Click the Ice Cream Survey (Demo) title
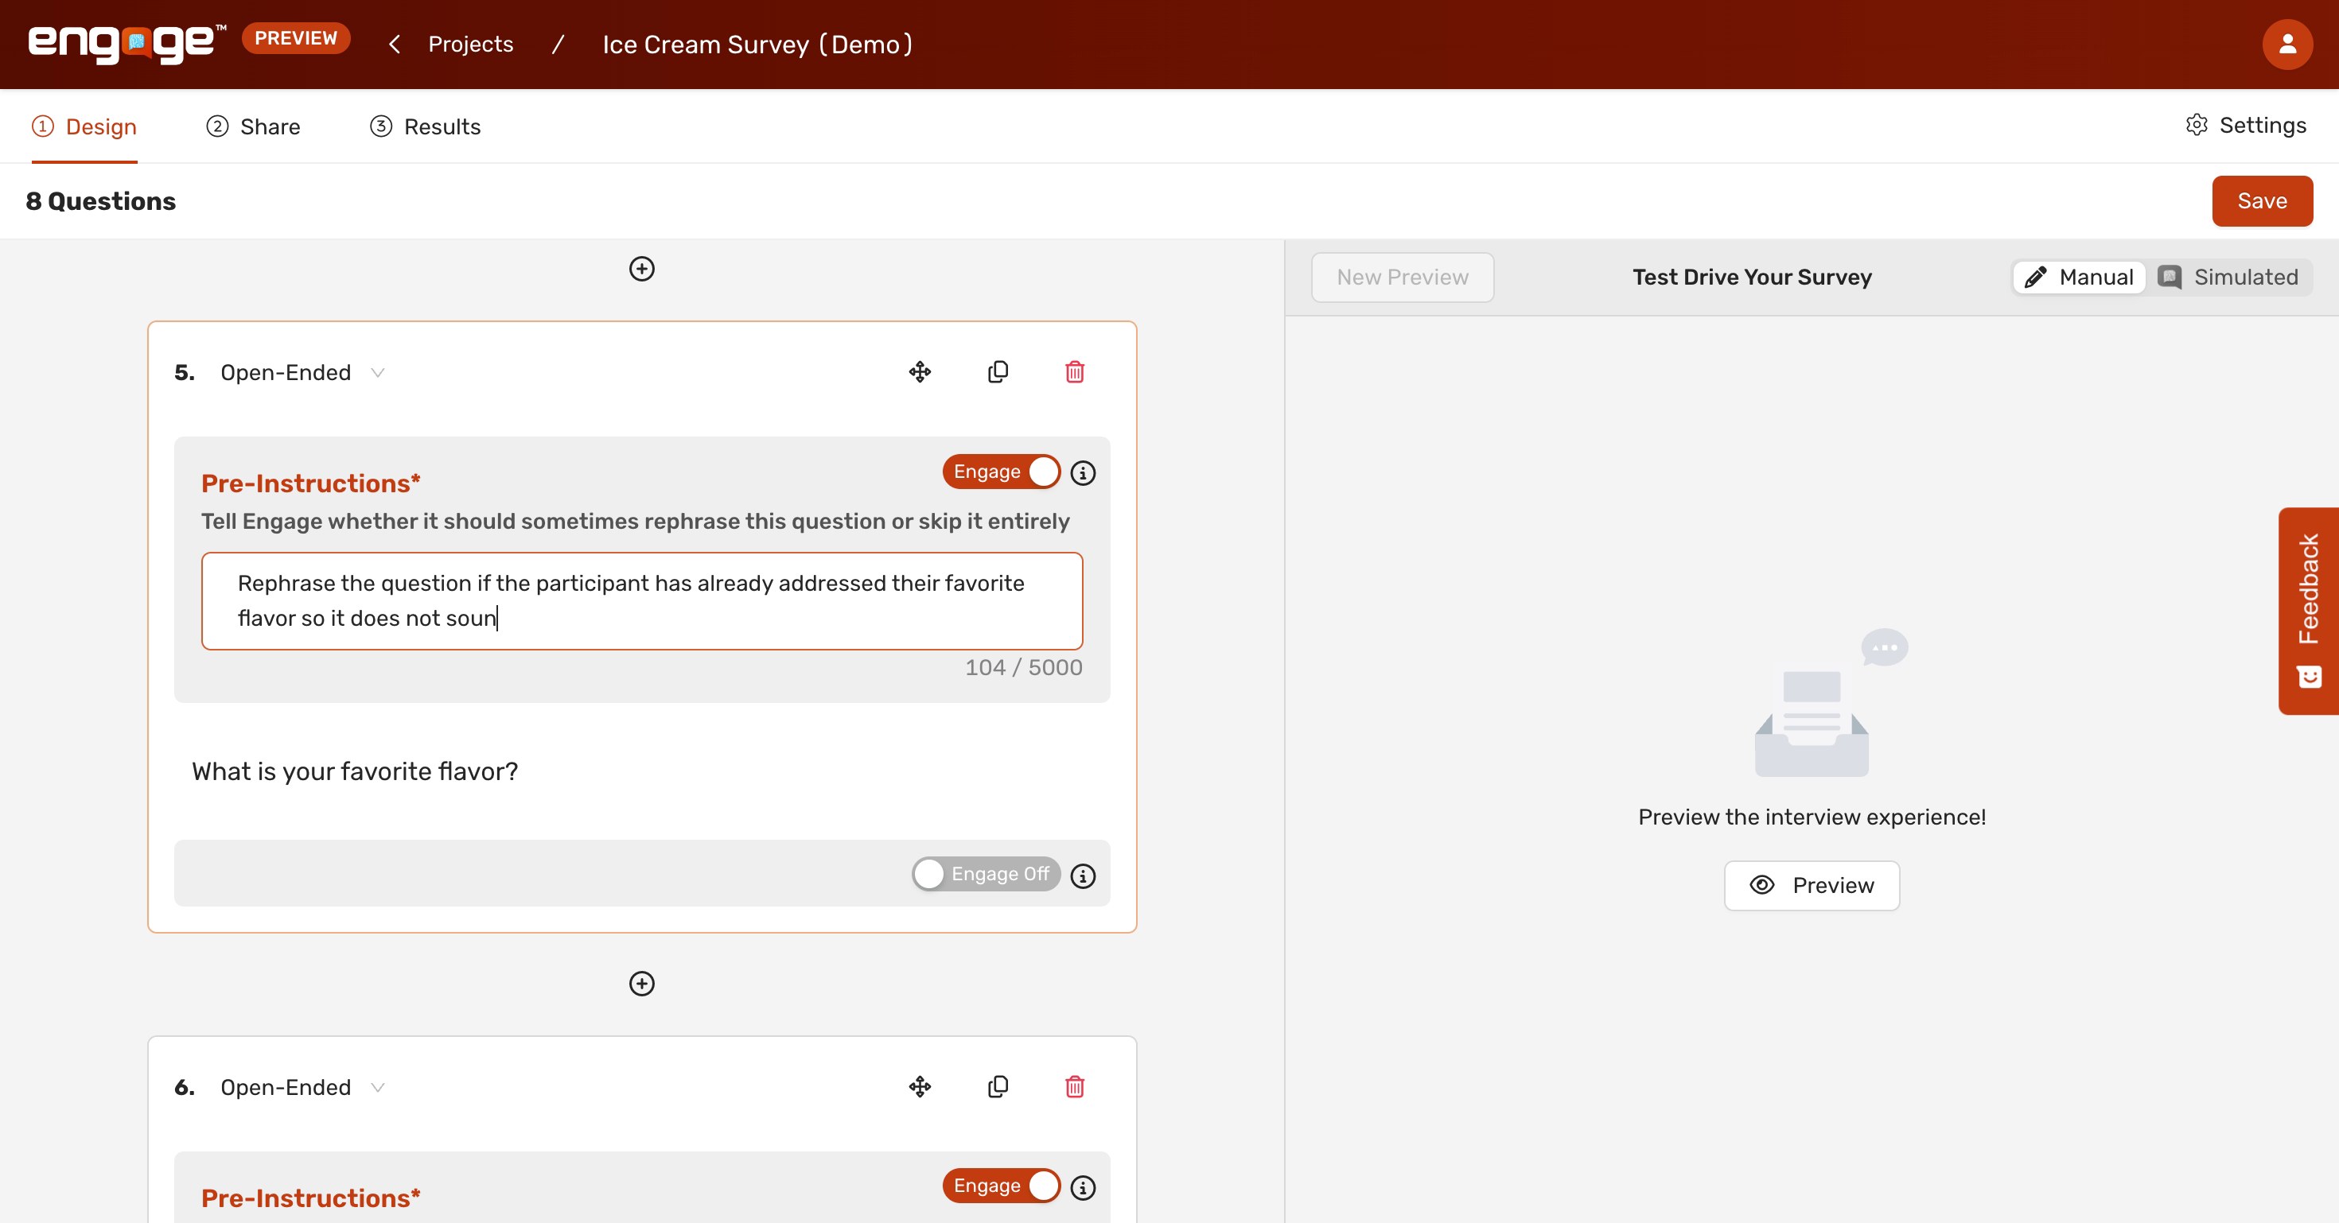2339x1223 pixels. click(x=757, y=45)
